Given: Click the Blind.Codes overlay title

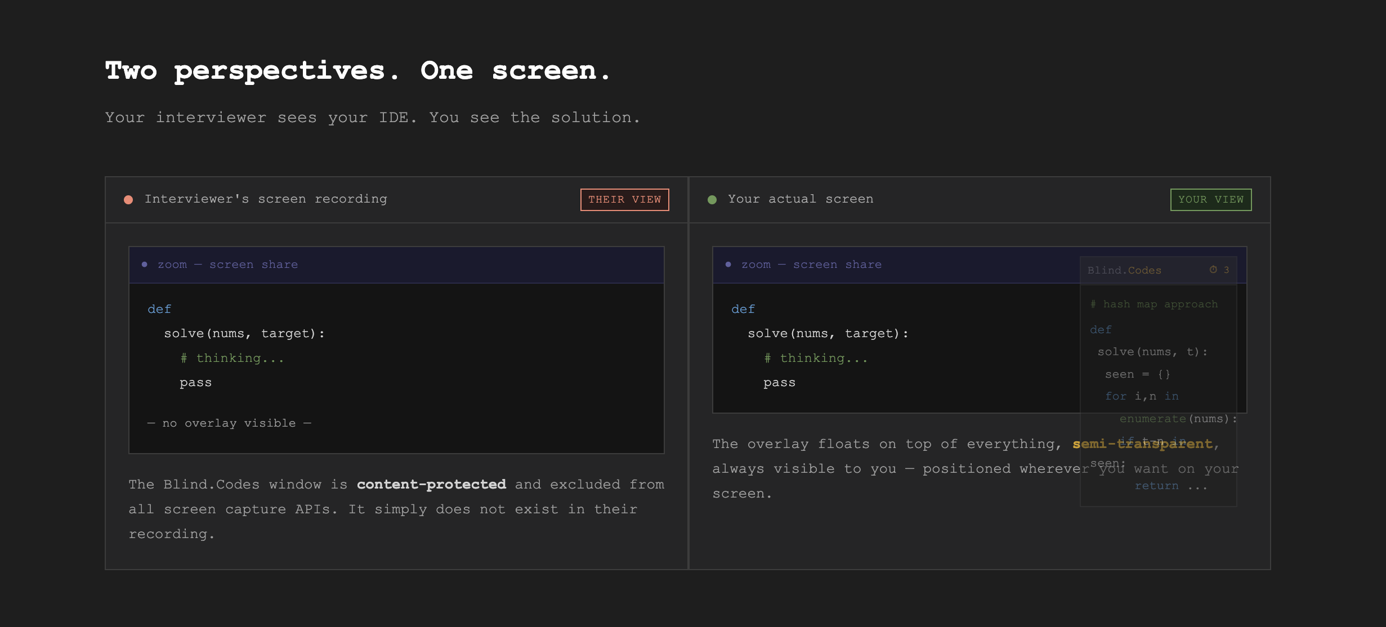Looking at the screenshot, I should [x=1124, y=271].
